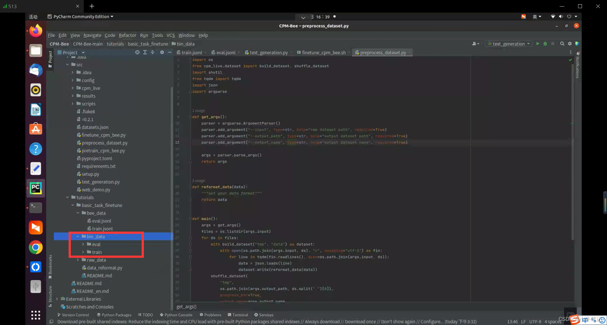Open IDE settings gear in main toolbar

coord(570,44)
